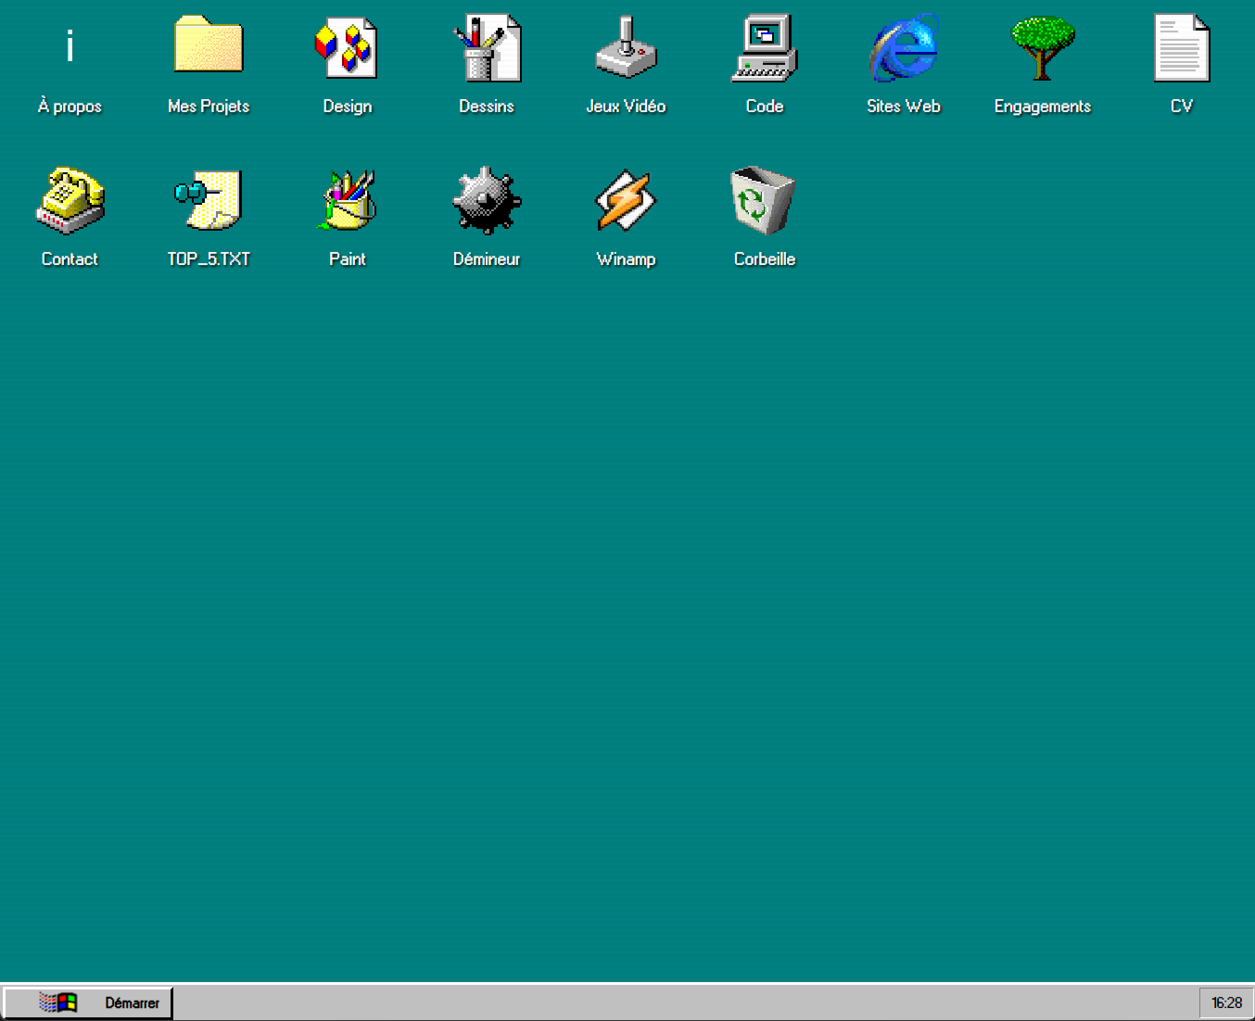Launch the Paint application icon
The width and height of the screenshot is (1255, 1021).
tap(348, 201)
